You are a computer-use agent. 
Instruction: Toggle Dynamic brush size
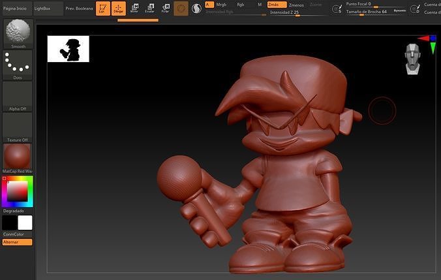coord(400,10)
